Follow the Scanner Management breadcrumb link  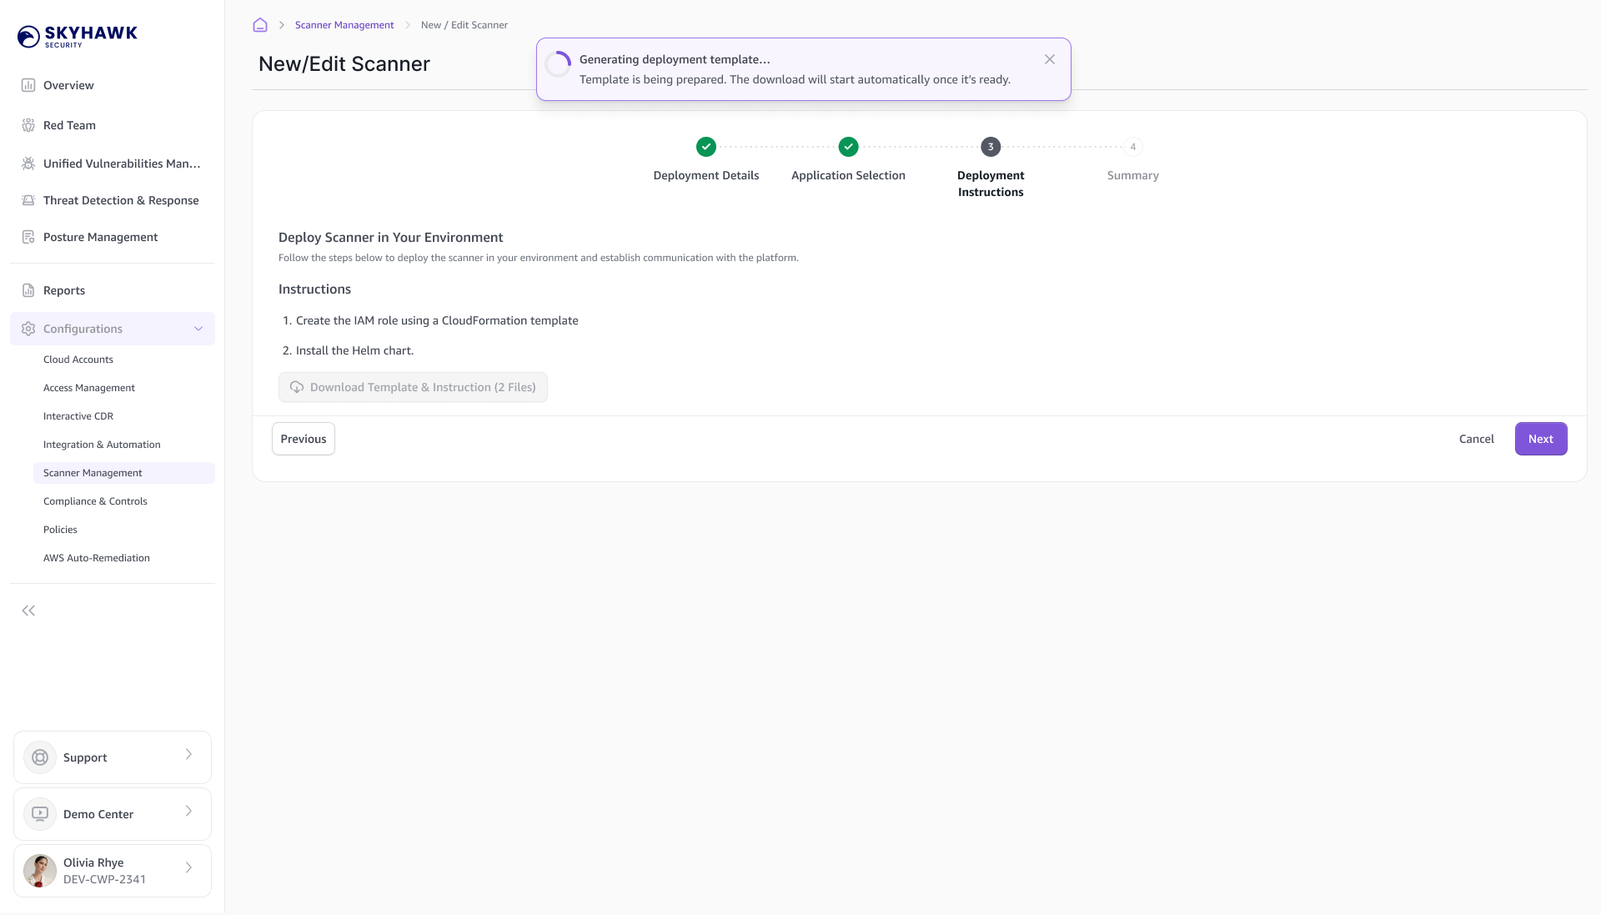(344, 25)
